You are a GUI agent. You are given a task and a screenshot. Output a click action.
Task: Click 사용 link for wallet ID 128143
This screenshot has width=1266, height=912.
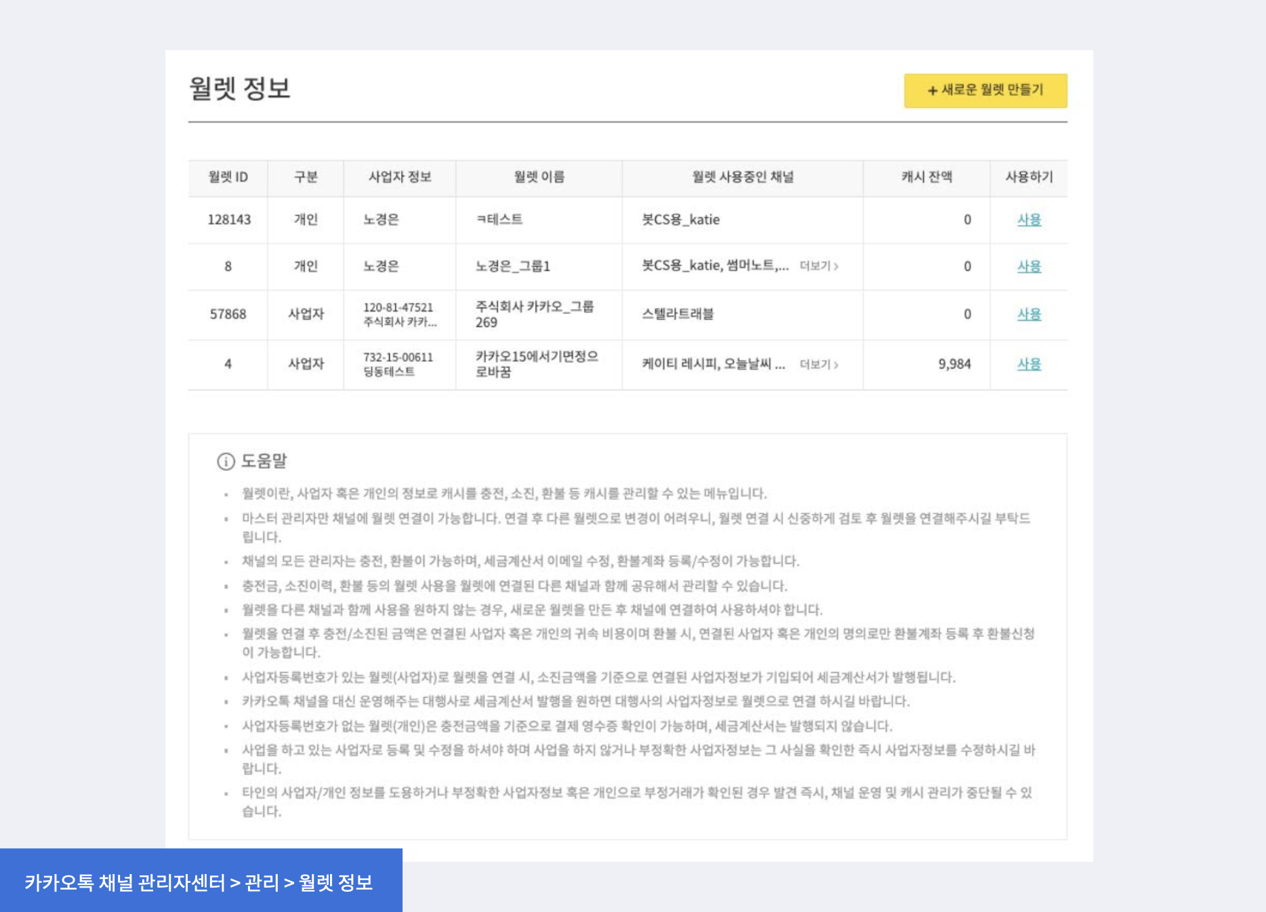click(x=1028, y=220)
